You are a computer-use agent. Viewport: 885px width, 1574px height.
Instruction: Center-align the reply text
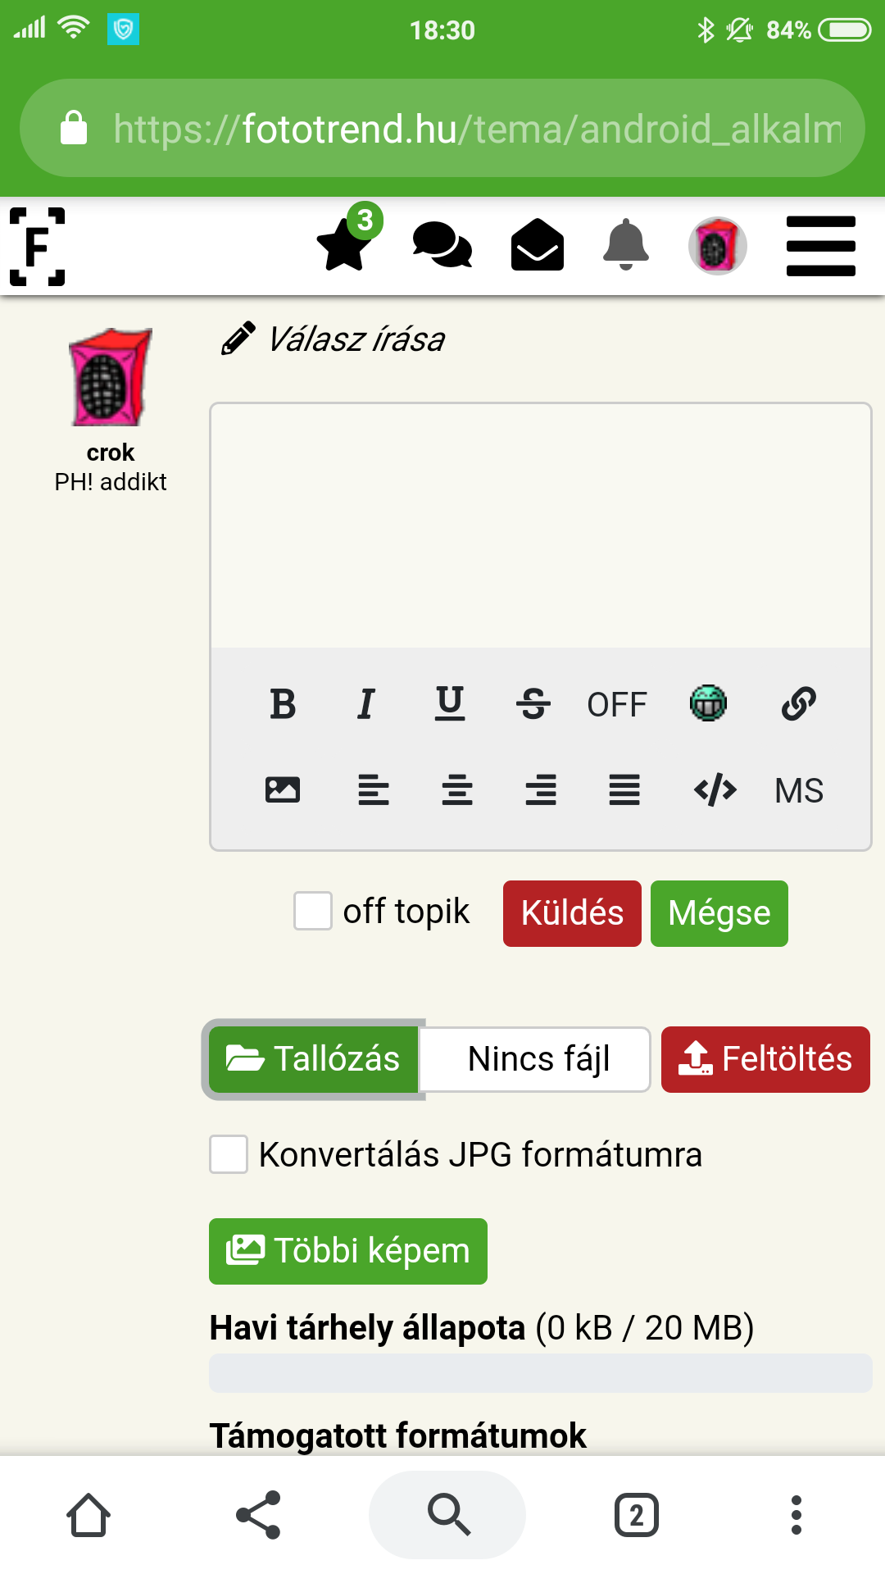[457, 790]
